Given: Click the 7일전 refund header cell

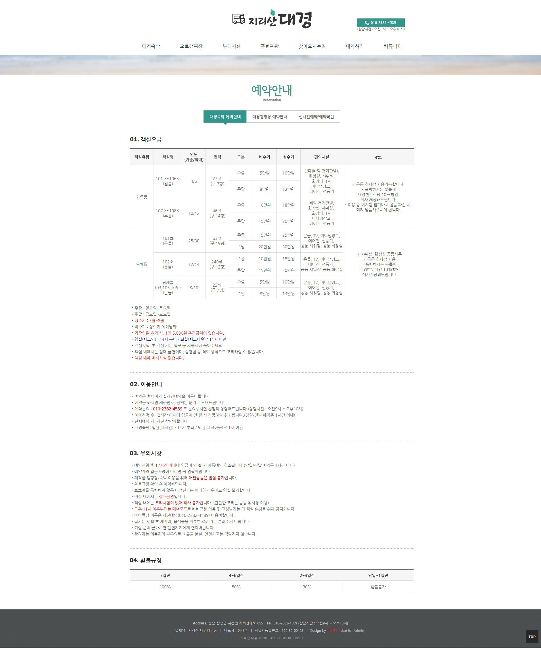Looking at the screenshot, I should 165,576.
